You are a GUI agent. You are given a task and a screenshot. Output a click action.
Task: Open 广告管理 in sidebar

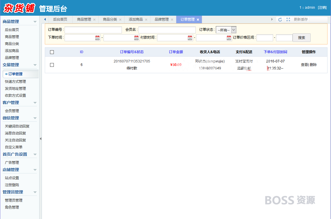pyautogui.click(x=12, y=163)
